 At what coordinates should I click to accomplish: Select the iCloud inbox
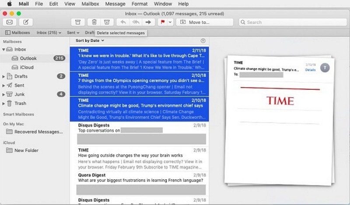click(x=35, y=67)
